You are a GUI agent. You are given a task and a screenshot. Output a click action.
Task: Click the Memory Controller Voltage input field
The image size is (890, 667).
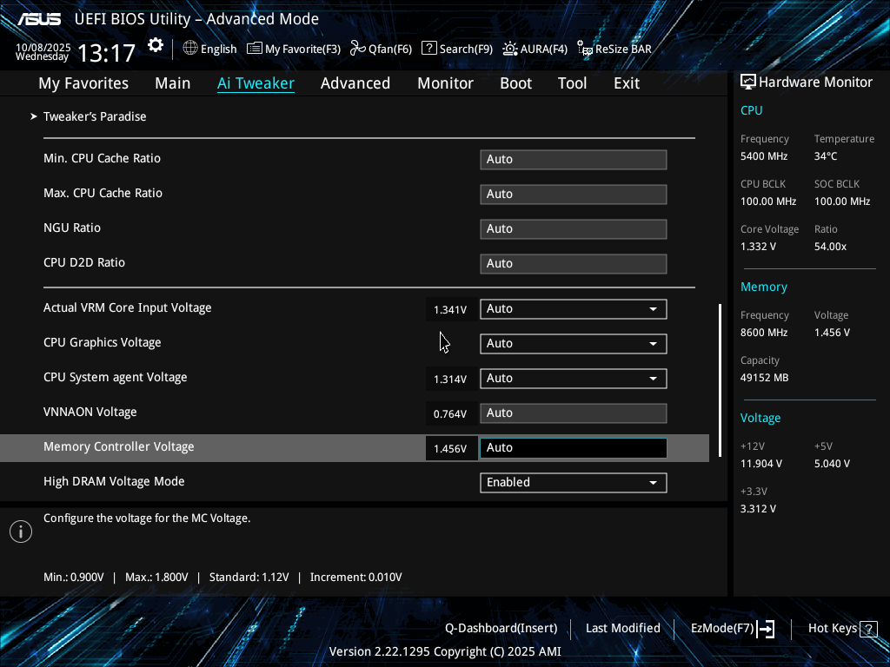[573, 448]
